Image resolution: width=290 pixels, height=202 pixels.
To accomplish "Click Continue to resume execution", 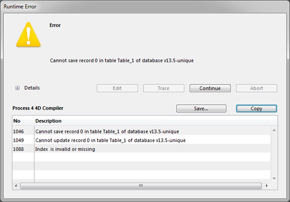I will coord(210,88).
